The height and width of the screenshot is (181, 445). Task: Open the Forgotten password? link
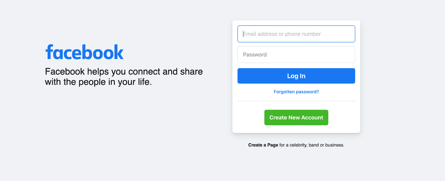[x=296, y=92]
